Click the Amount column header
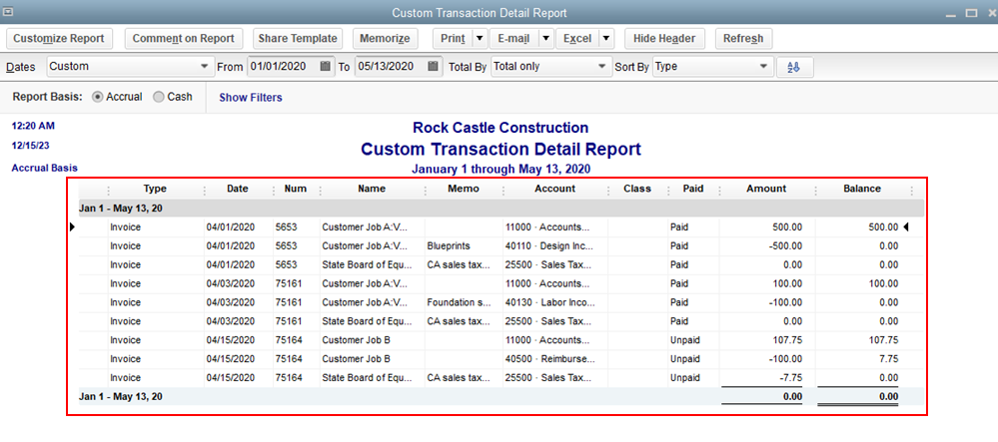Viewport: 998px width, 442px height. coord(766,189)
